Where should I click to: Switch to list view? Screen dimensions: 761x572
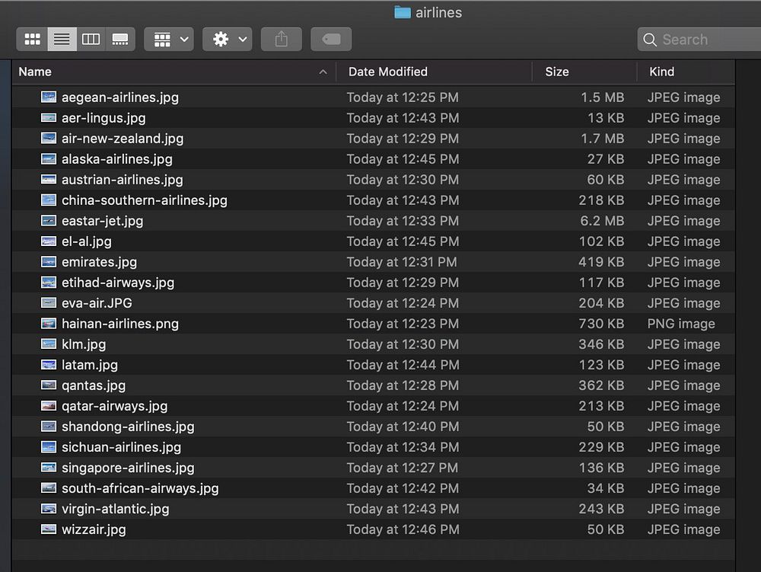[62, 40]
